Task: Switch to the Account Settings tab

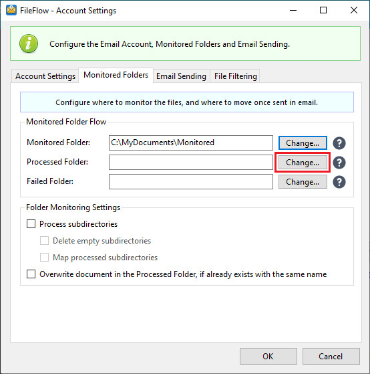Action: (x=45, y=76)
